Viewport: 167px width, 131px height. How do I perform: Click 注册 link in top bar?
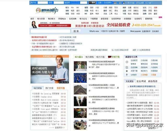(100, 3)
